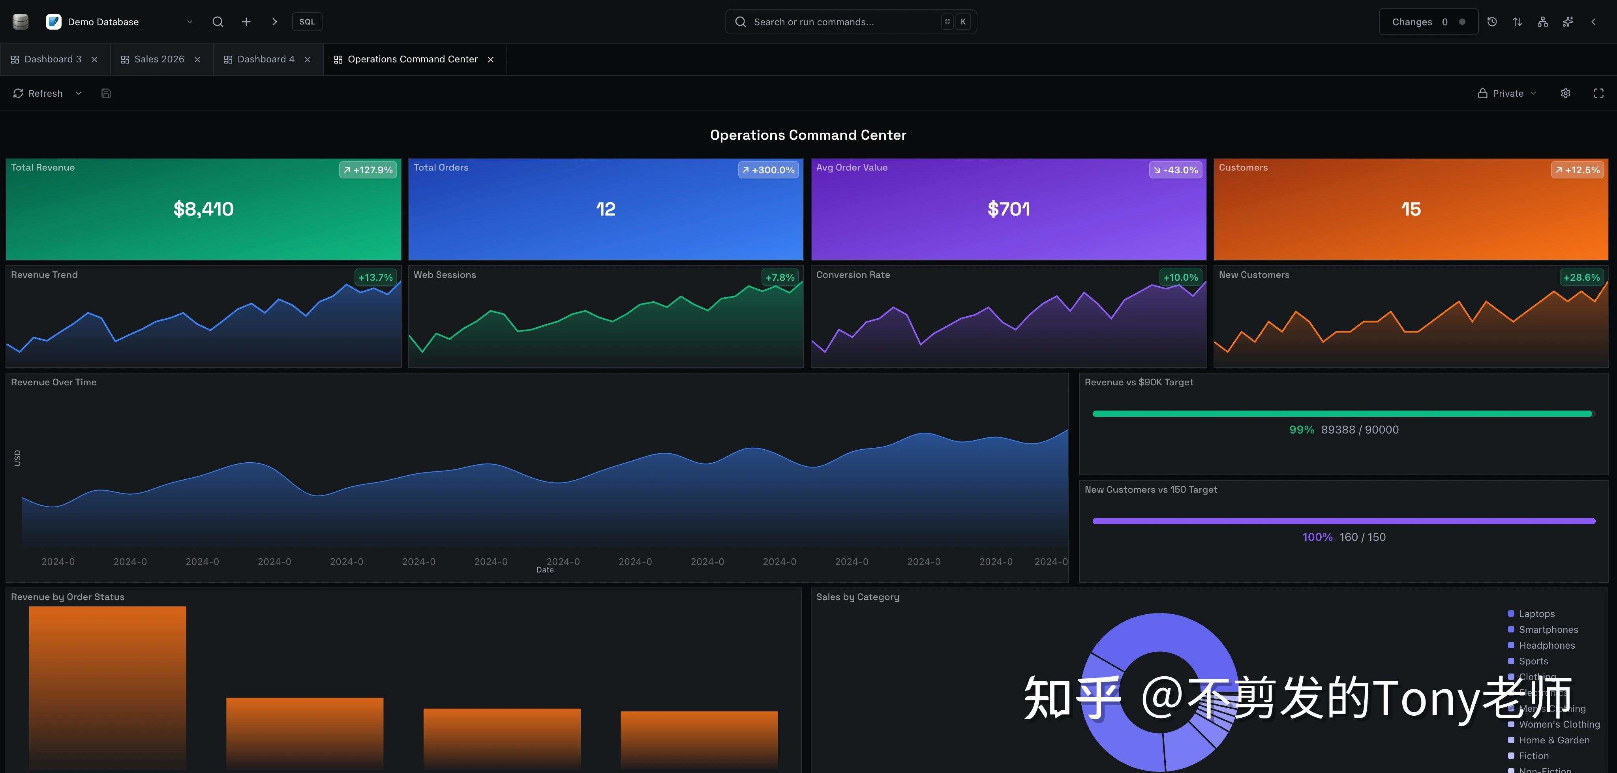The height and width of the screenshot is (773, 1617).
Task: Click the save dashboard icon
Action: click(106, 94)
